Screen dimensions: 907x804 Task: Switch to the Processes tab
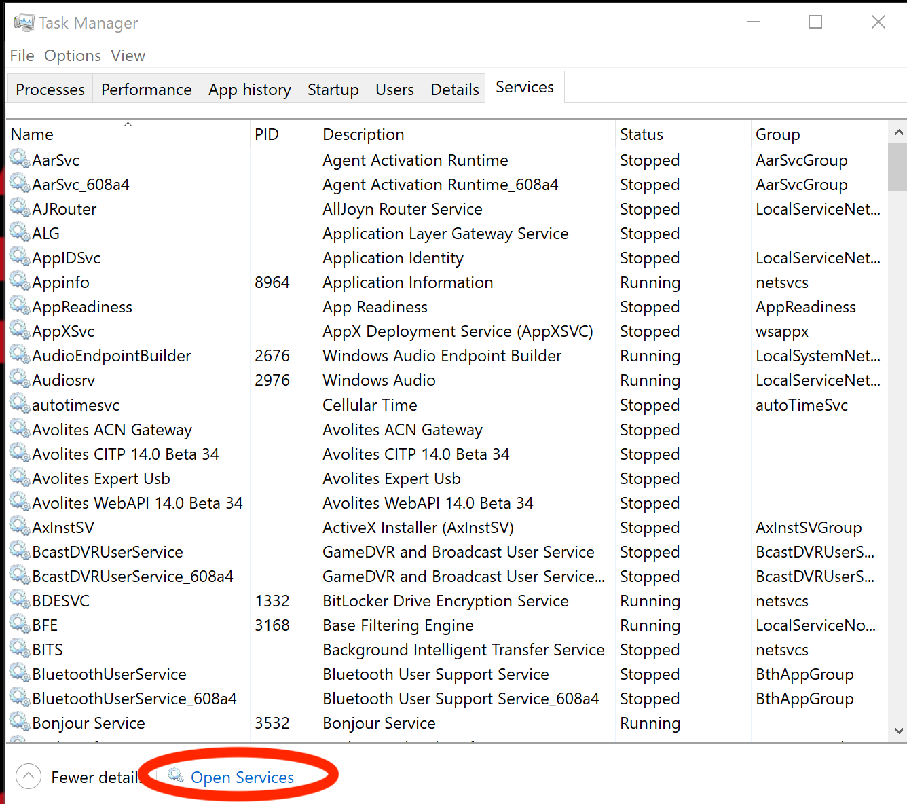click(50, 89)
